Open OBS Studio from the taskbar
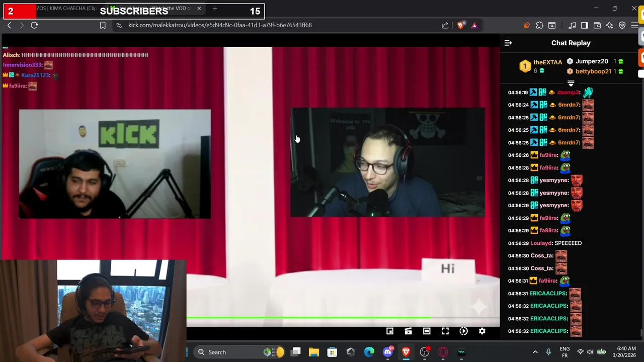 (x=425, y=352)
